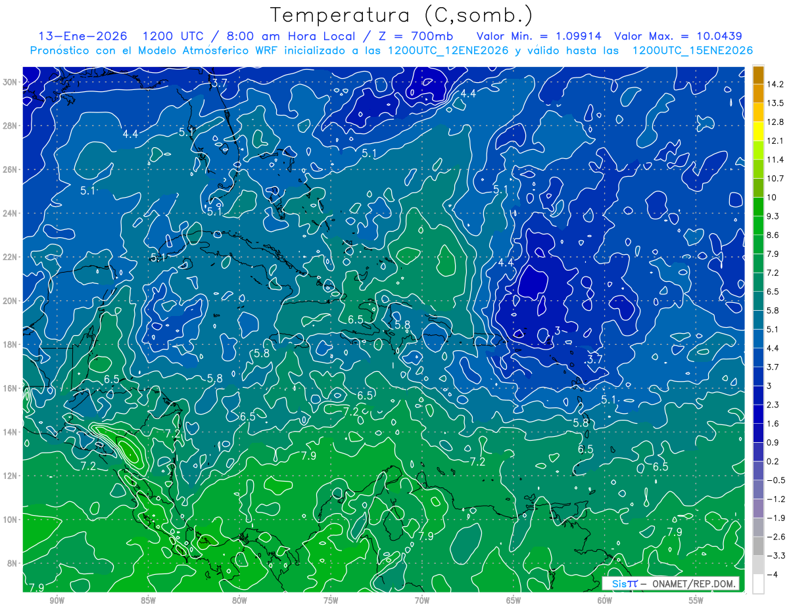Click the light gray colorbar segment between -3.3 and -4
Viewport: 789px width, 609px height.
[758, 565]
